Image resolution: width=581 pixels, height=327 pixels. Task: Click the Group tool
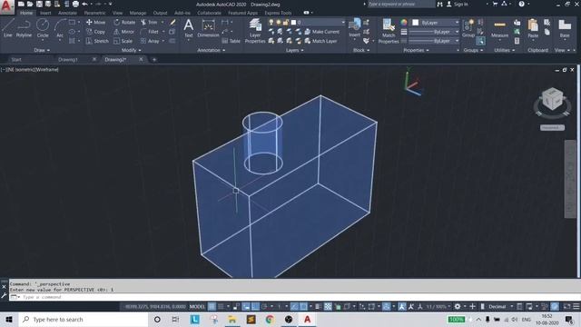click(468, 28)
